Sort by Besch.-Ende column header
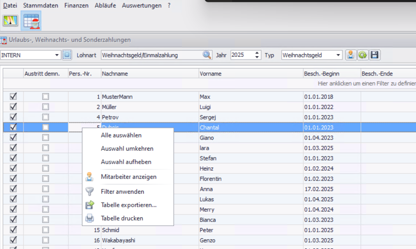This screenshot has width=416, height=249. tap(388, 73)
